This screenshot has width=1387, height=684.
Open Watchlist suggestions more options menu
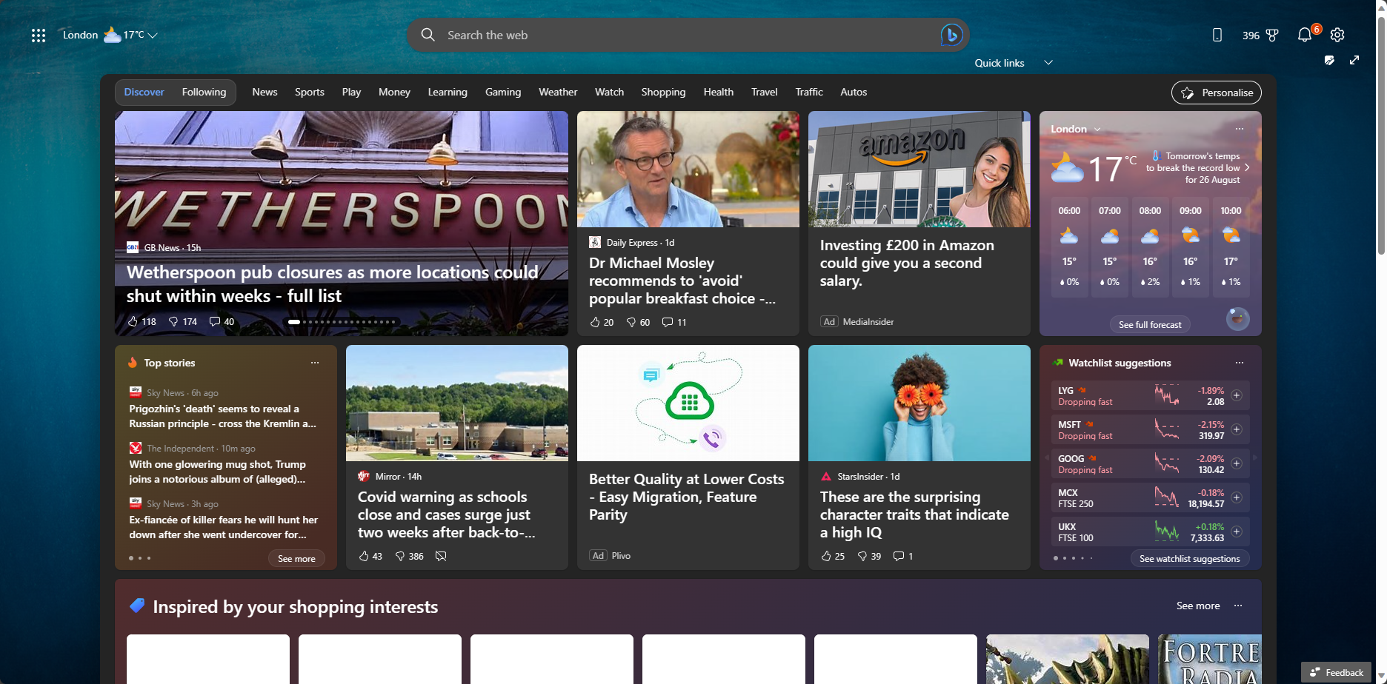(x=1240, y=363)
